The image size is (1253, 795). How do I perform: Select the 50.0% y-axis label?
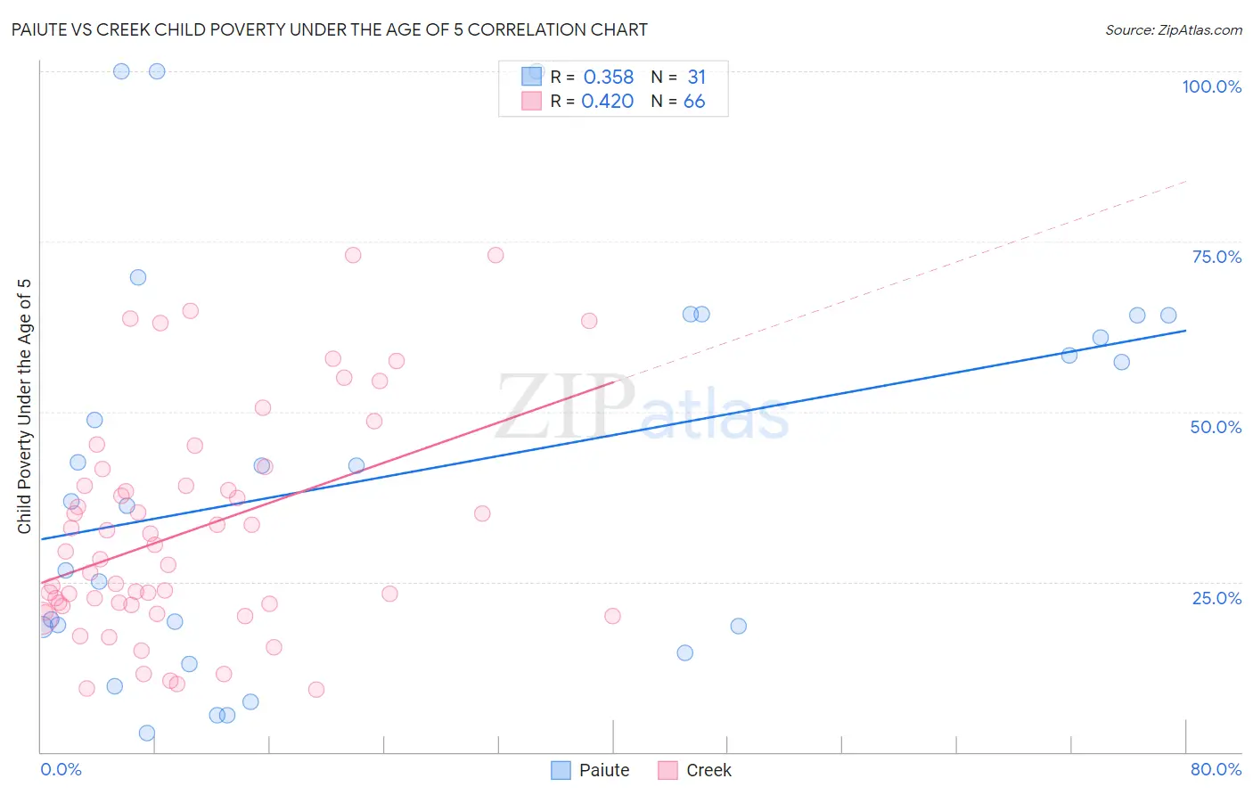(x=1216, y=427)
